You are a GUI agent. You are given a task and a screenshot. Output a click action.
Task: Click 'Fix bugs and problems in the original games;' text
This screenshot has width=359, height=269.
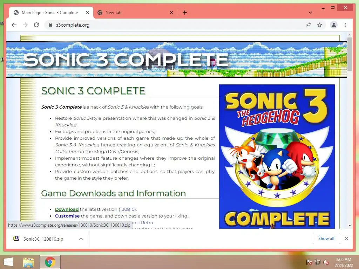(105, 132)
